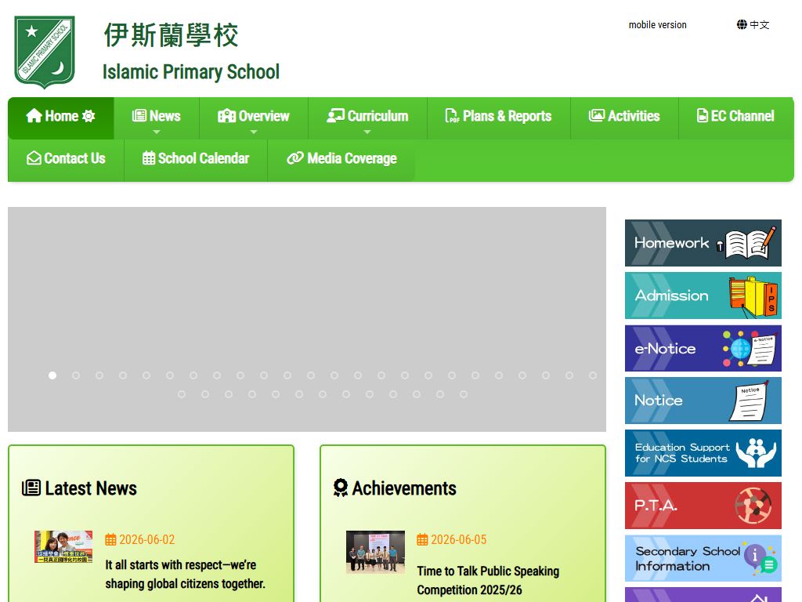Screen dimensions: 802x602
Task: Click the 伊斯蘭學校 school title
Action: (x=172, y=35)
